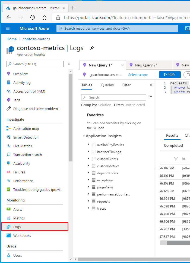Open Users under Usage

coord(17,255)
